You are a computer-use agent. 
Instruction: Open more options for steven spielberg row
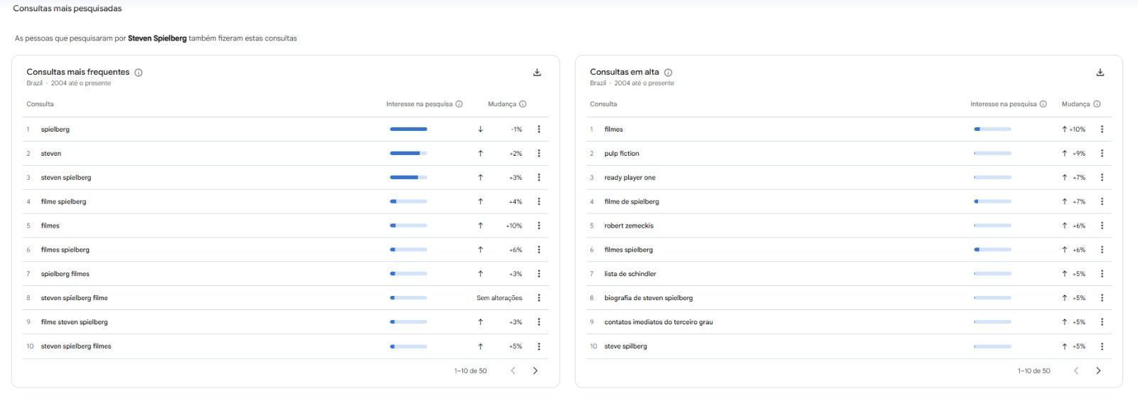pyautogui.click(x=538, y=178)
